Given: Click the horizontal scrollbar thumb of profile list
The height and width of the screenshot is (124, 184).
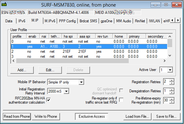Looking at the screenshot, I should (72, 61).
